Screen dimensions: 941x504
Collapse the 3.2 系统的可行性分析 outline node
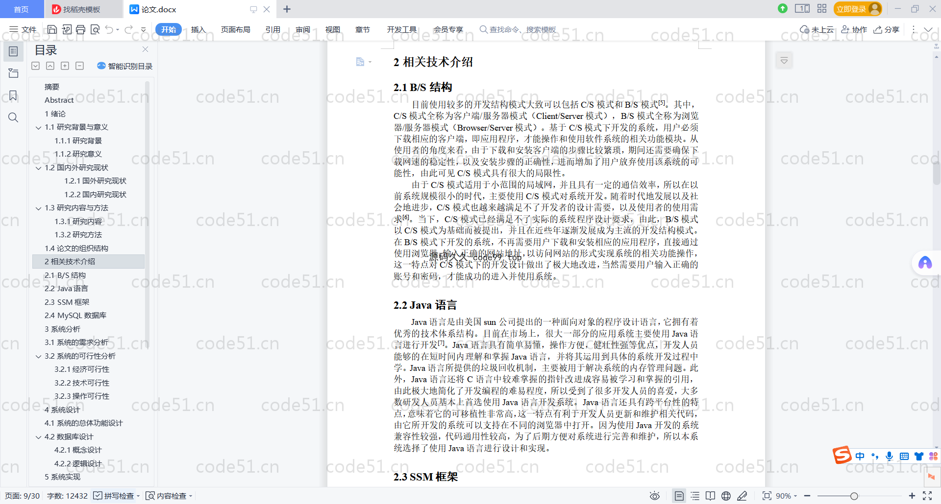(x=38, y=356)
